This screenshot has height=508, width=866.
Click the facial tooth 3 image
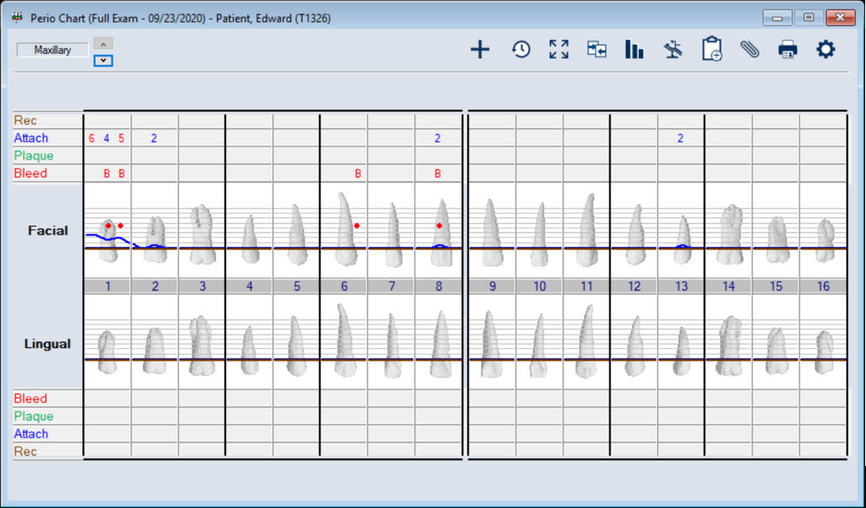pos(202,233)
